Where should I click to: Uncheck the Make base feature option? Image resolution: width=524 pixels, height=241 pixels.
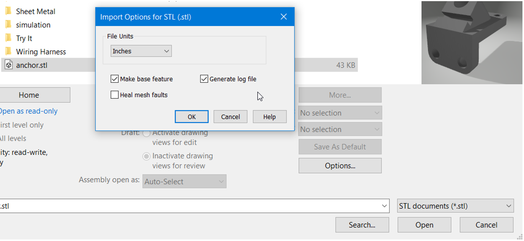pos(114,79)
